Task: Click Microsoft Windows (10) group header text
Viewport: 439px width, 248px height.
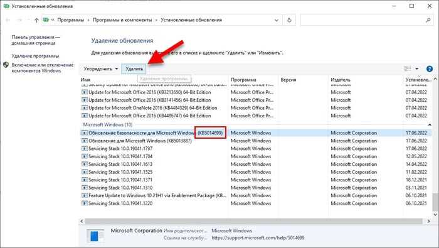Action: coord(108,125)
